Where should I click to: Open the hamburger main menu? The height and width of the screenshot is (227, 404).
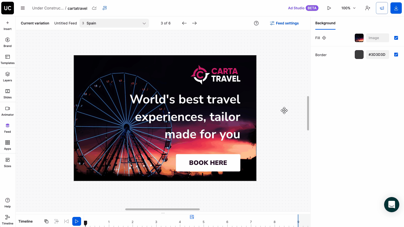(x=23, y=8)
